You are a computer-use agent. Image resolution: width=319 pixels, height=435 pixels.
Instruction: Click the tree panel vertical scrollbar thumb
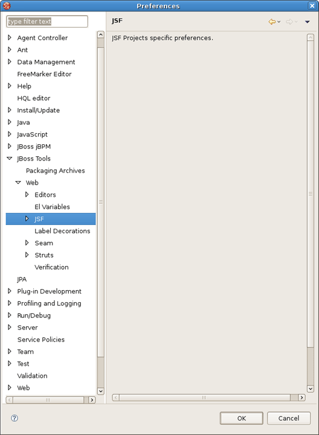[x=101, y=202]
